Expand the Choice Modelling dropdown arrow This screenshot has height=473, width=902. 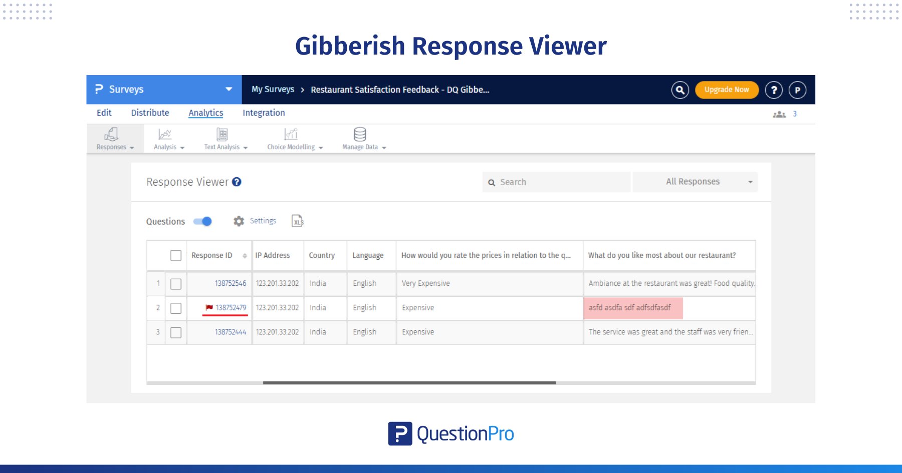(321, 148)
